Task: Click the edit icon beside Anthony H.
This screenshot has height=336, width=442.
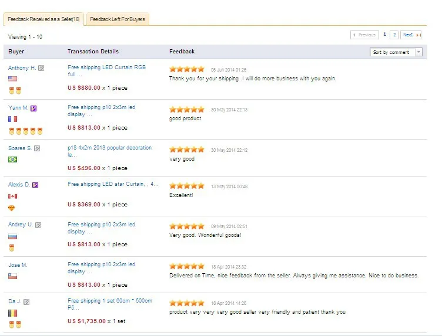Action: 41,68
